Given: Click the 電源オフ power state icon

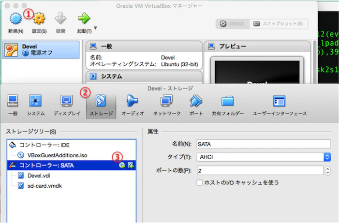Looking at the screenshot, I should click(25, 53).
